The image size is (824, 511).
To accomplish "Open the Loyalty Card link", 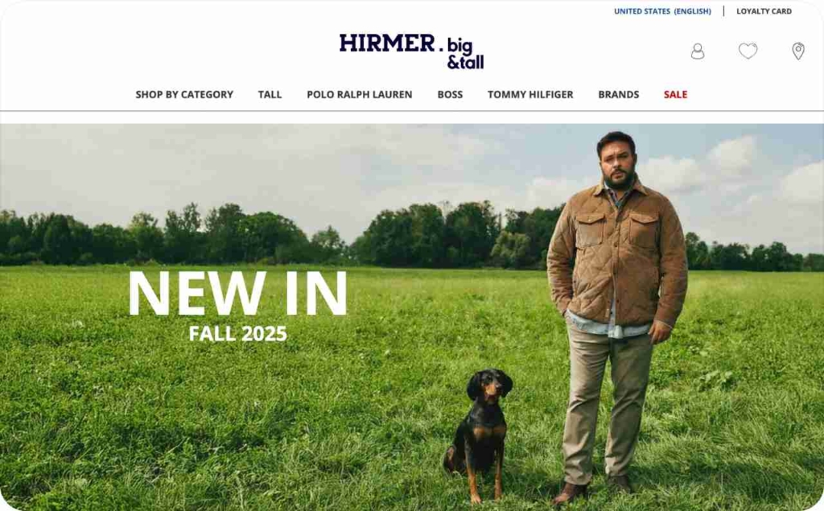I will coord(764,11).
